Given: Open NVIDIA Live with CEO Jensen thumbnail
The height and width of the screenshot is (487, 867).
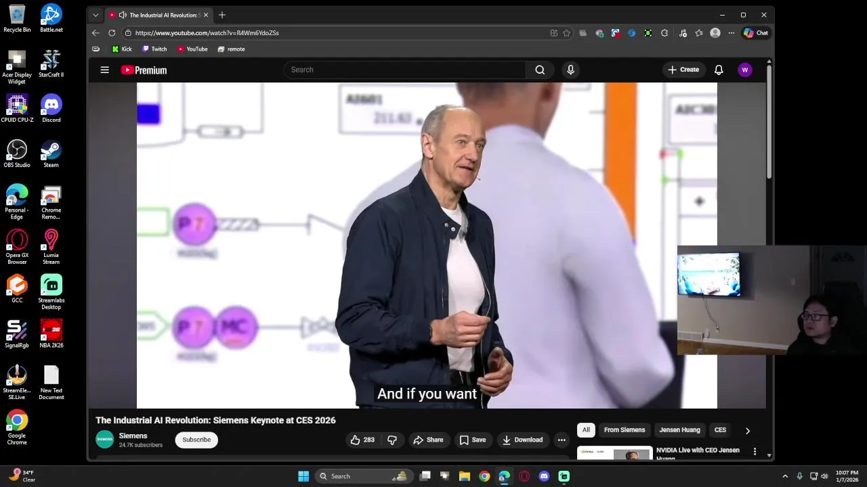Looking at the screenshot, I should coord(615,453).
